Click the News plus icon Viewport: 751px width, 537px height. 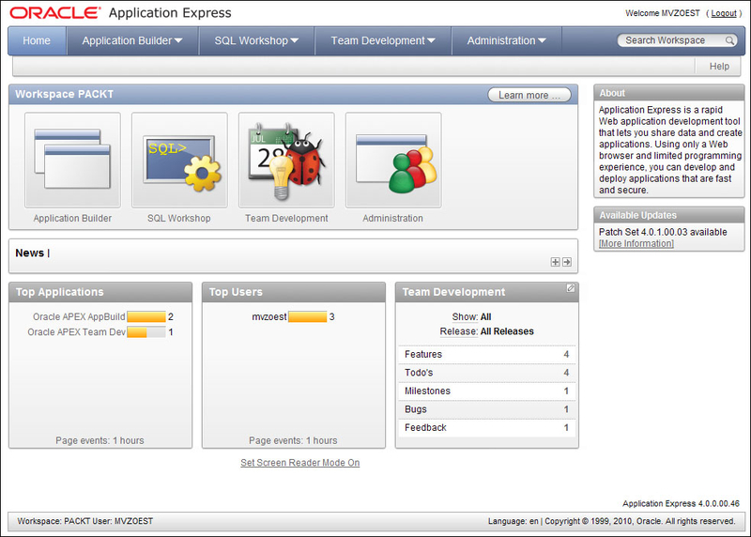pyautogui.click(x=555, y=262)
